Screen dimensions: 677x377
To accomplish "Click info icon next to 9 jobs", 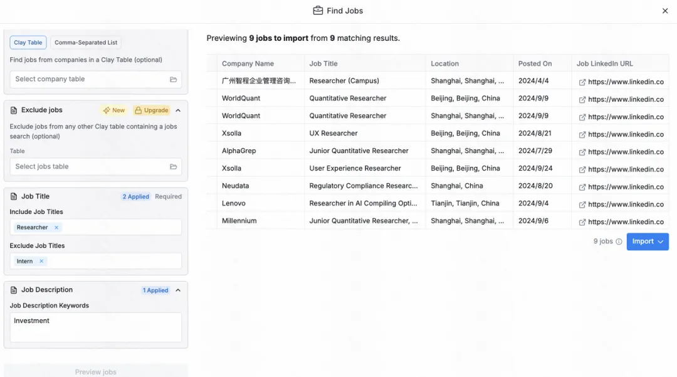I will tap(619, 242).
